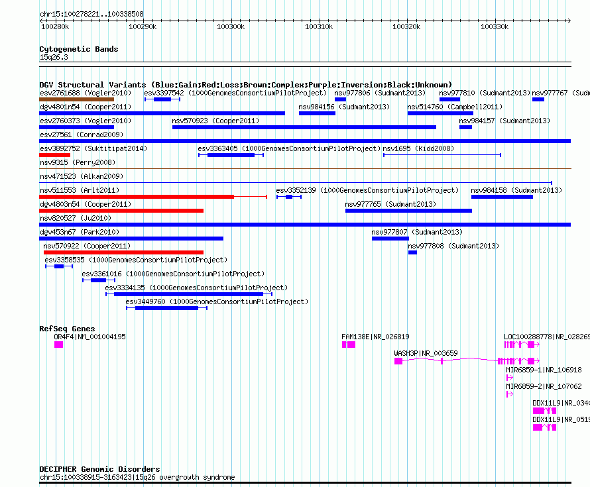
Task: Click the 100320k ruler mark
Action: pyautogui.click(x=406, y=27)
